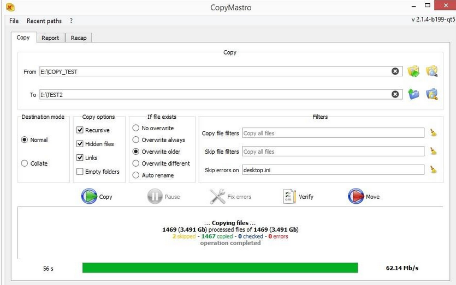Click the Skip file filters field
This screenshot has height=285, width=456.
[333, 151]
